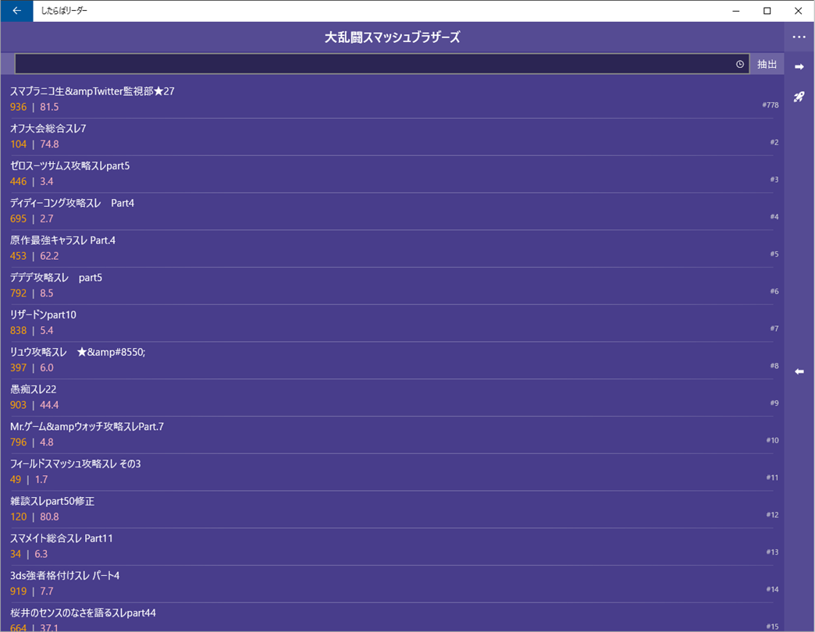Click thread number #12

click(x=772, y=515)
